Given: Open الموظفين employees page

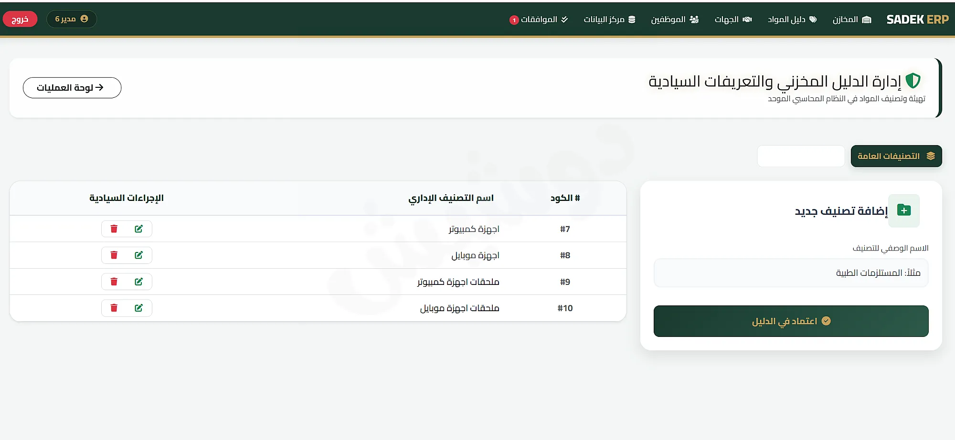Looking at the screenshot, I should tap(675, 19).
